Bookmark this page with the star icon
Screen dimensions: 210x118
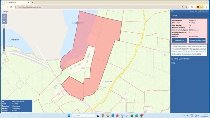186,7
